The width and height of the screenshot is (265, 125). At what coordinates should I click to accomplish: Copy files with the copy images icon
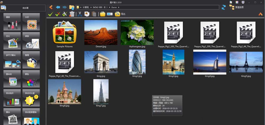tap(87, 14)
